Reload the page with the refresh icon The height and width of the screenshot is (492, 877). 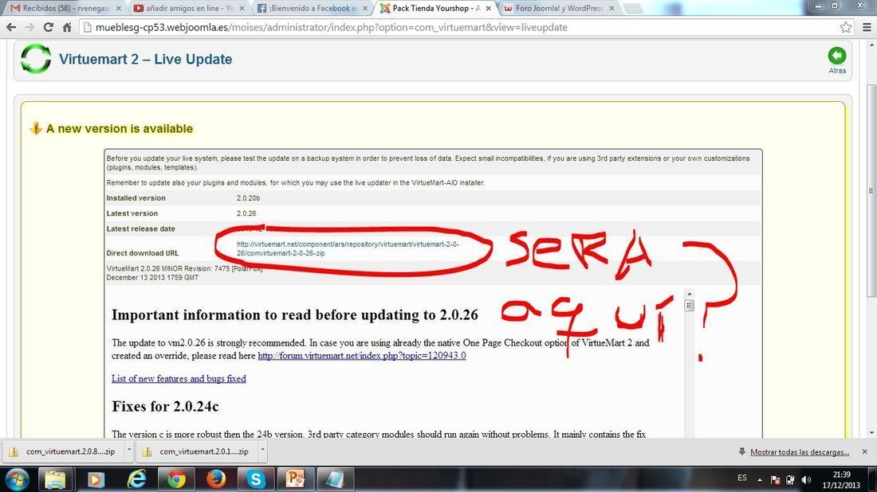(x=49, y=27)
